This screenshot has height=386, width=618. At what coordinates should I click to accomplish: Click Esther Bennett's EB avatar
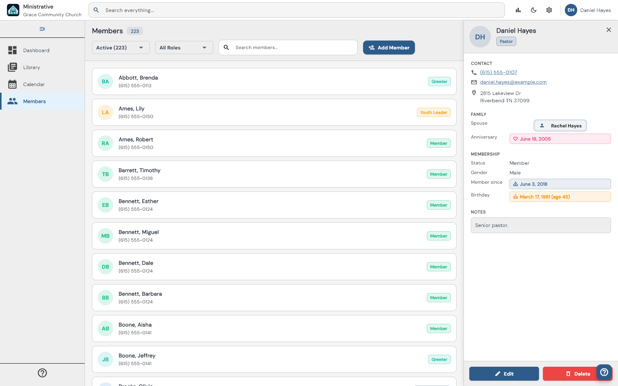click(x=105, y=205)
